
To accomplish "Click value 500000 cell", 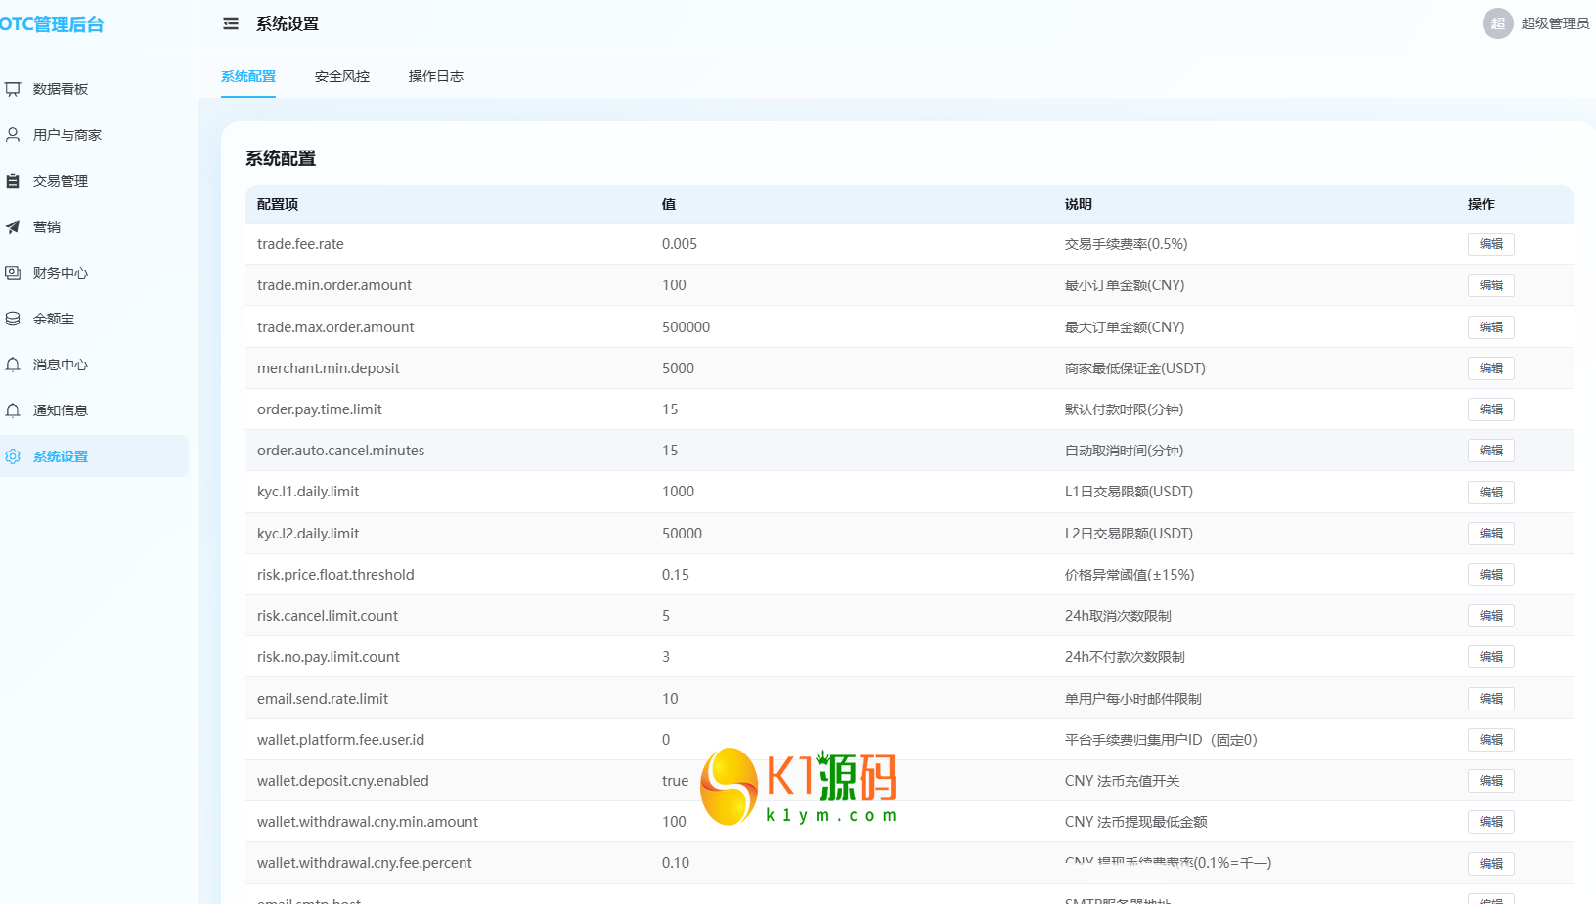I will point(687,327).
